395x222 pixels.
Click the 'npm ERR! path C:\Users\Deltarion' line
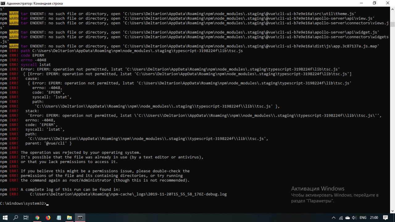[x=122, y=51]
